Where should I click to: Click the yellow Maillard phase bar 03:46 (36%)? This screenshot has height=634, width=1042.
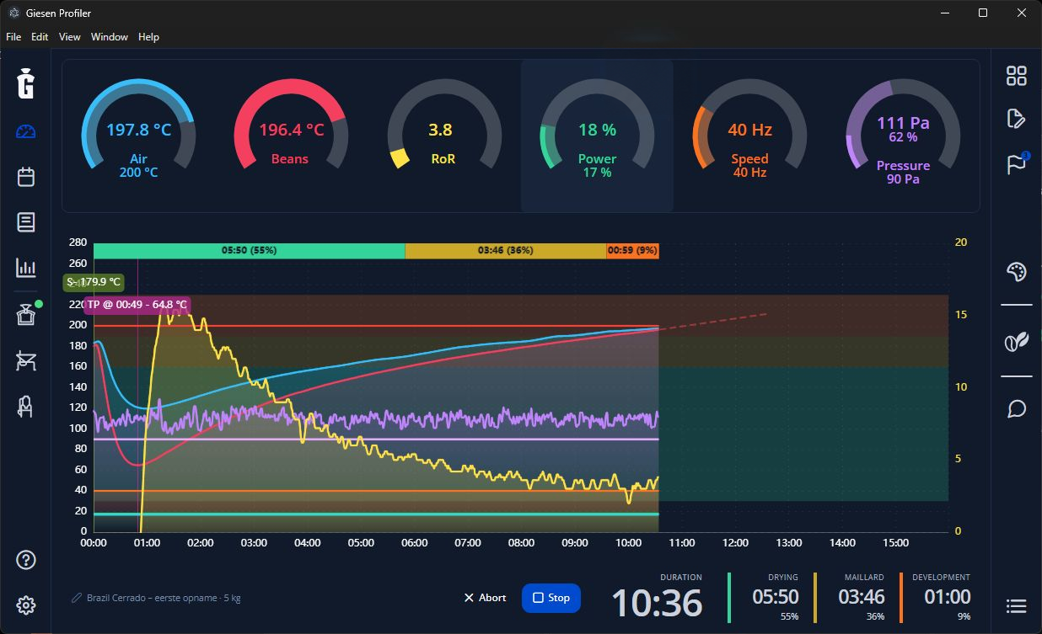[505, 250]
